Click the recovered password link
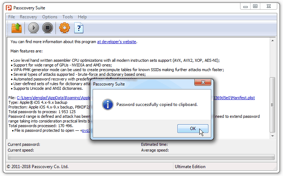283x176 pixels. coord(86,130)
